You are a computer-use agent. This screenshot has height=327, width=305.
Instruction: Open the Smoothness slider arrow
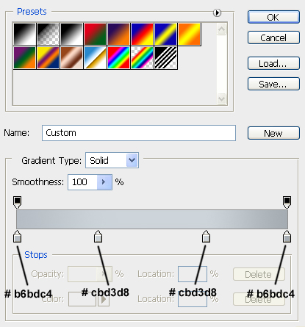point(104,182)
